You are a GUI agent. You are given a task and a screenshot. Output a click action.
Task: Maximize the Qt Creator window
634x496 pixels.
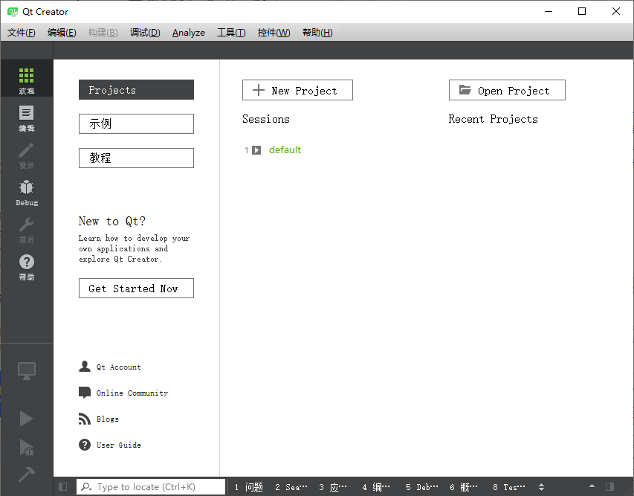click(582, 11)
